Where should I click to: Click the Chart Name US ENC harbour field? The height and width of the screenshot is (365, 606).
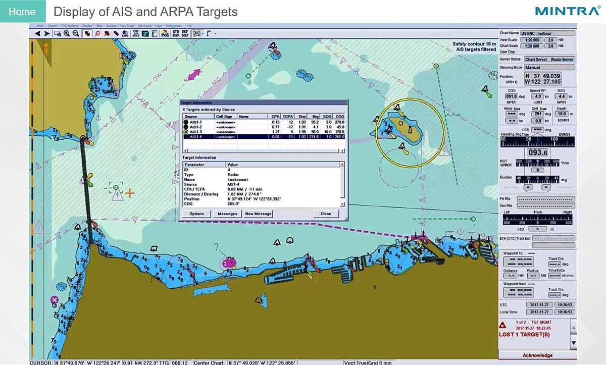pos(547,33)
